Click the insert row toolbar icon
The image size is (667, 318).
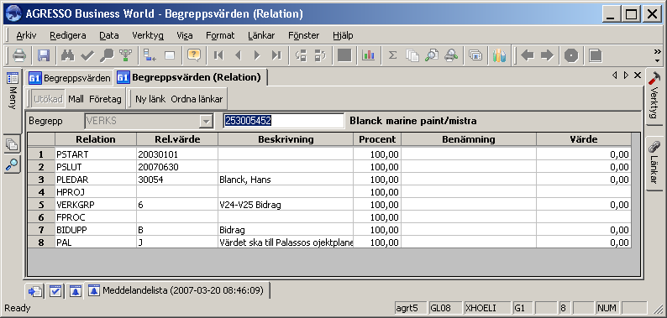(150, 55)
